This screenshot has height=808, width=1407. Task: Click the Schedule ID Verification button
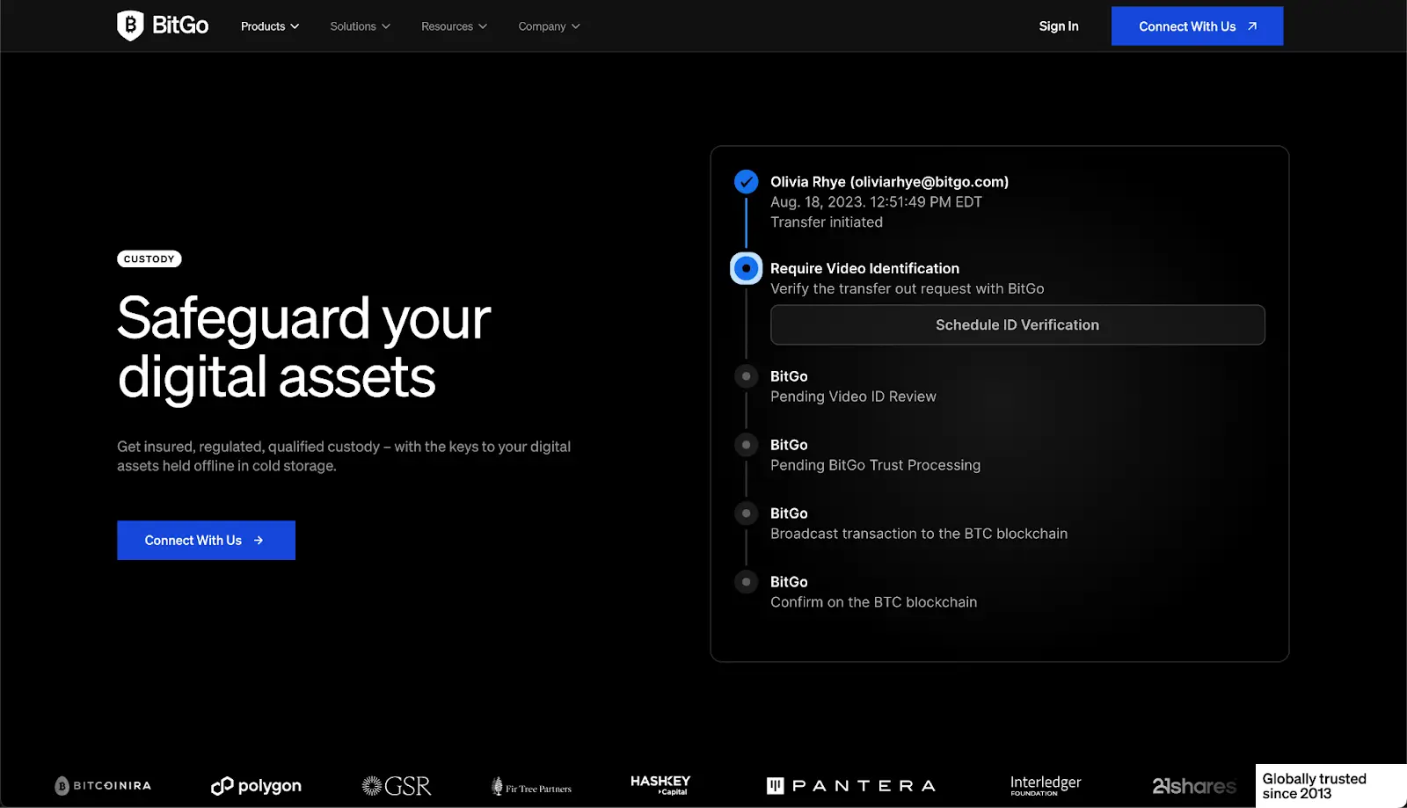1017,325
